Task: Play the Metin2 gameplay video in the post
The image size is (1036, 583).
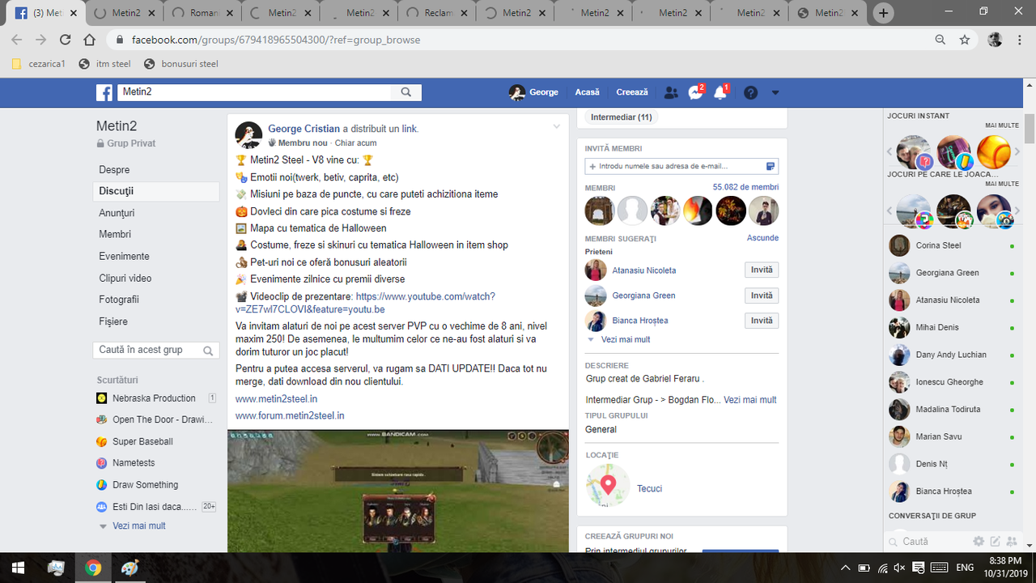Action: 398,492
